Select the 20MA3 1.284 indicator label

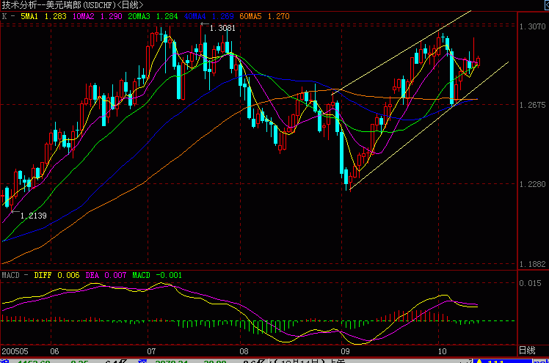pyautogui.click(x=153, y=16)
